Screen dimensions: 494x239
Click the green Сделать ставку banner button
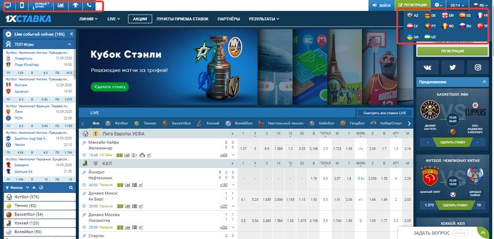point(110,87)
